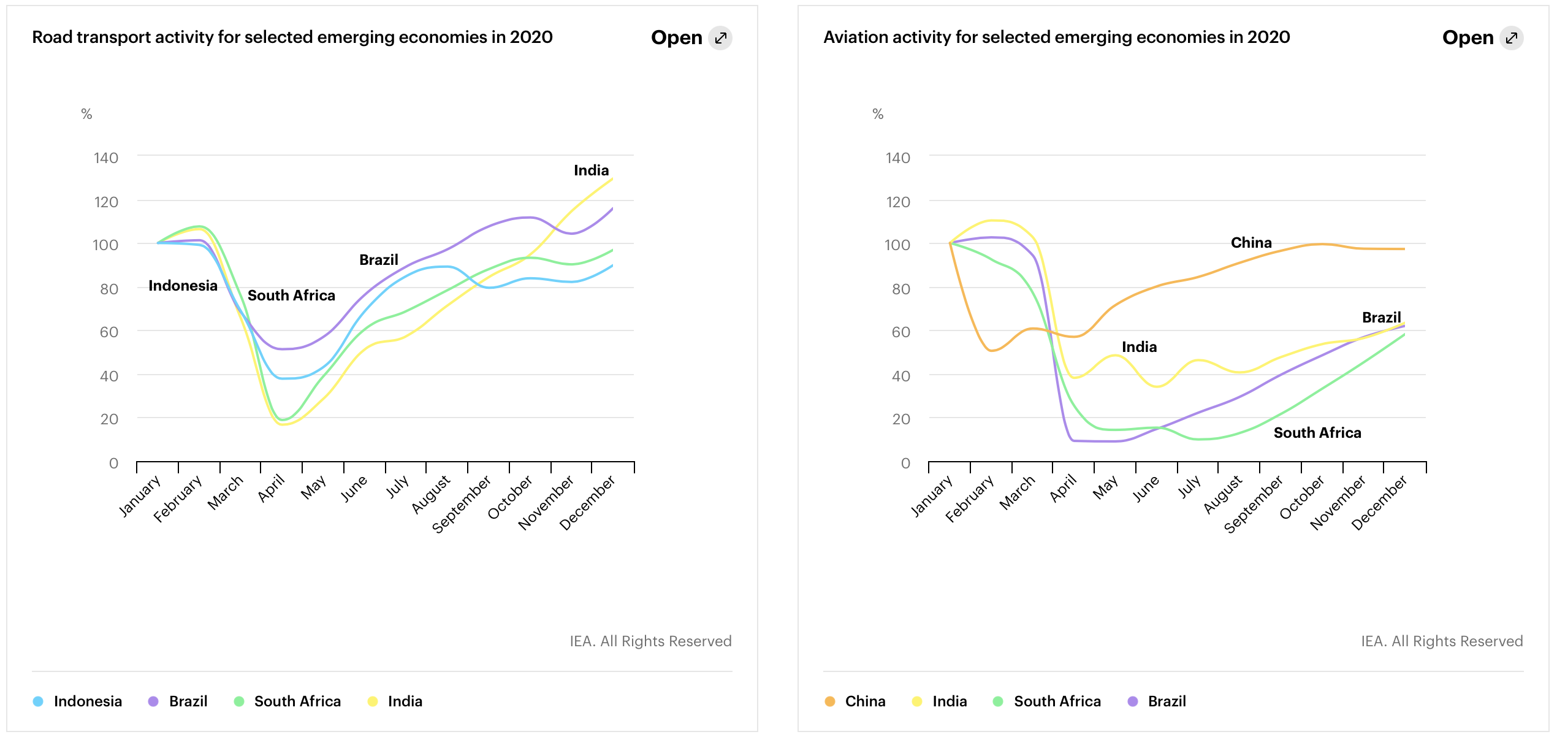Image resolution: width=1557 pixels, height=737 pixels.
Task: Toggle Brazil series in road transport legend
Action: pos(188,701)
